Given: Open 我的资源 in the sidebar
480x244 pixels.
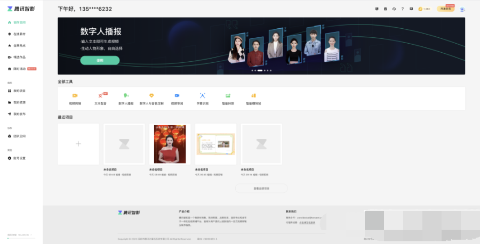Looking at the screenshot, I should [x=17, y=102].
